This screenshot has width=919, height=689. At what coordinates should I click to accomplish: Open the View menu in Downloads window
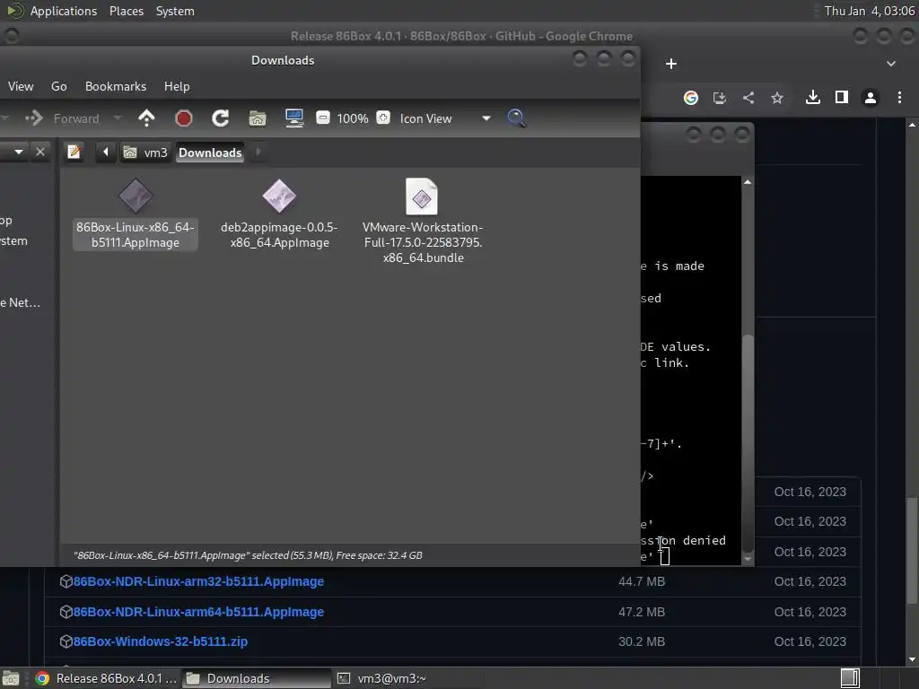21,86
